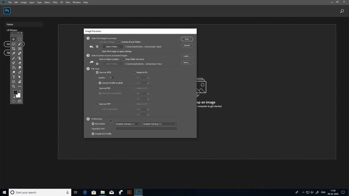Select the Magic Wand tool
349x196 pixels.
pos(20,44)
